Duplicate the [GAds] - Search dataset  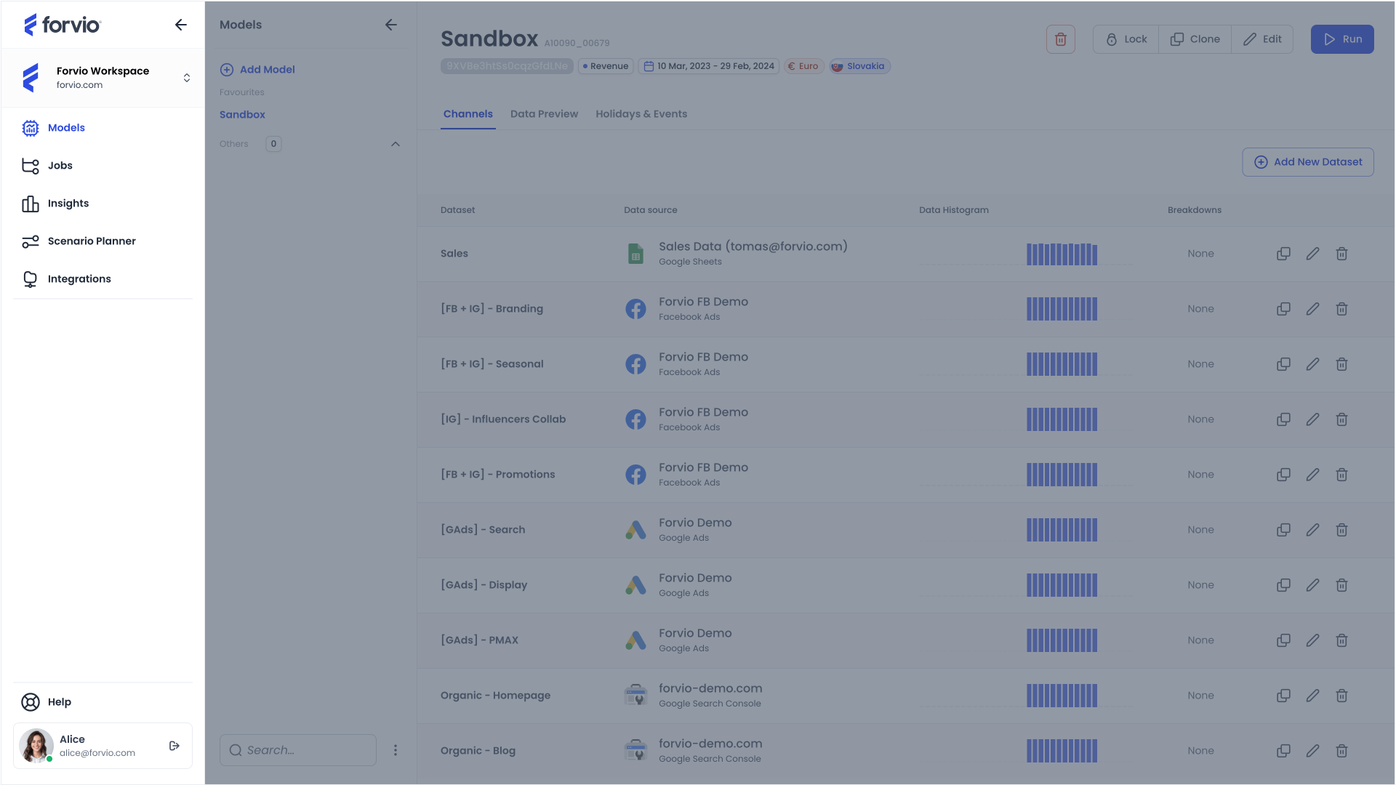1284,530
